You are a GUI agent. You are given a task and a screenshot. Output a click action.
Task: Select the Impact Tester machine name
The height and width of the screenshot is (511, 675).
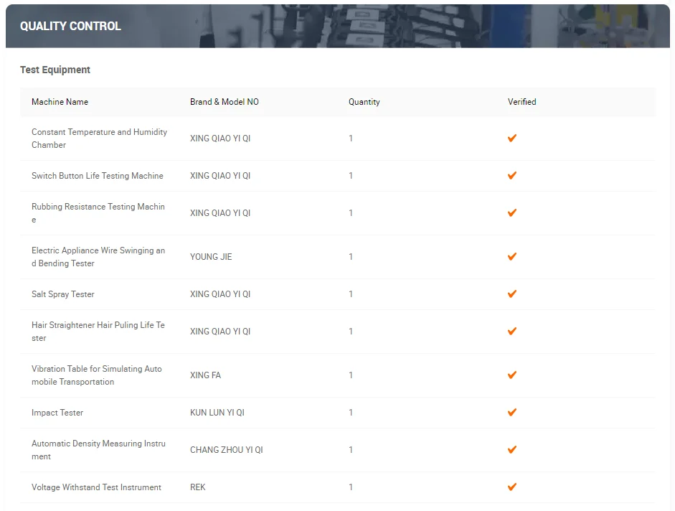(57, 413)
